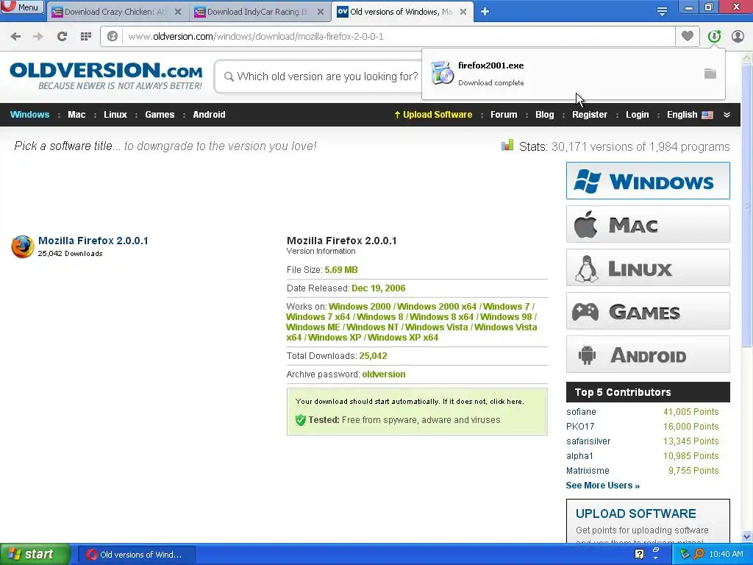Screen dimensions: 753x565
Task: Open the user account icon
Action: coord(738,37)
